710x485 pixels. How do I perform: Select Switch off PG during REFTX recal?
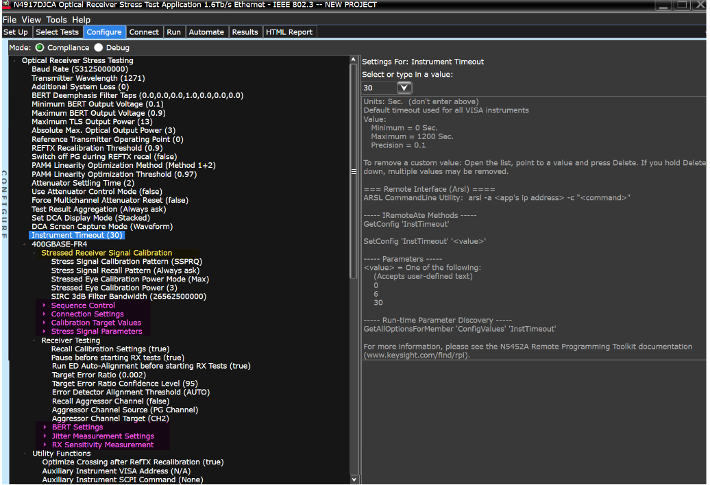coord(104,157)
